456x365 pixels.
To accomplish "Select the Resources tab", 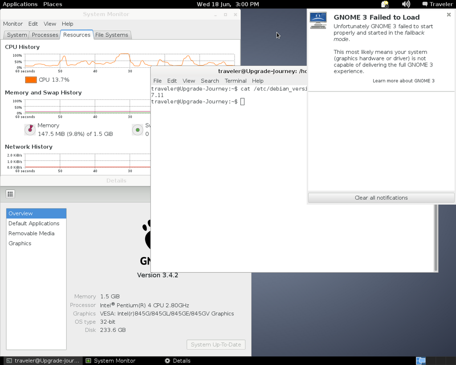I will (x=77, y=35).
